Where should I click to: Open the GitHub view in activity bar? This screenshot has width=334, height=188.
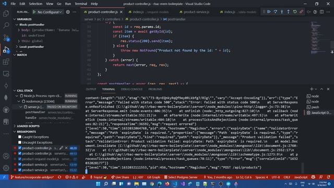coord(6,110)
